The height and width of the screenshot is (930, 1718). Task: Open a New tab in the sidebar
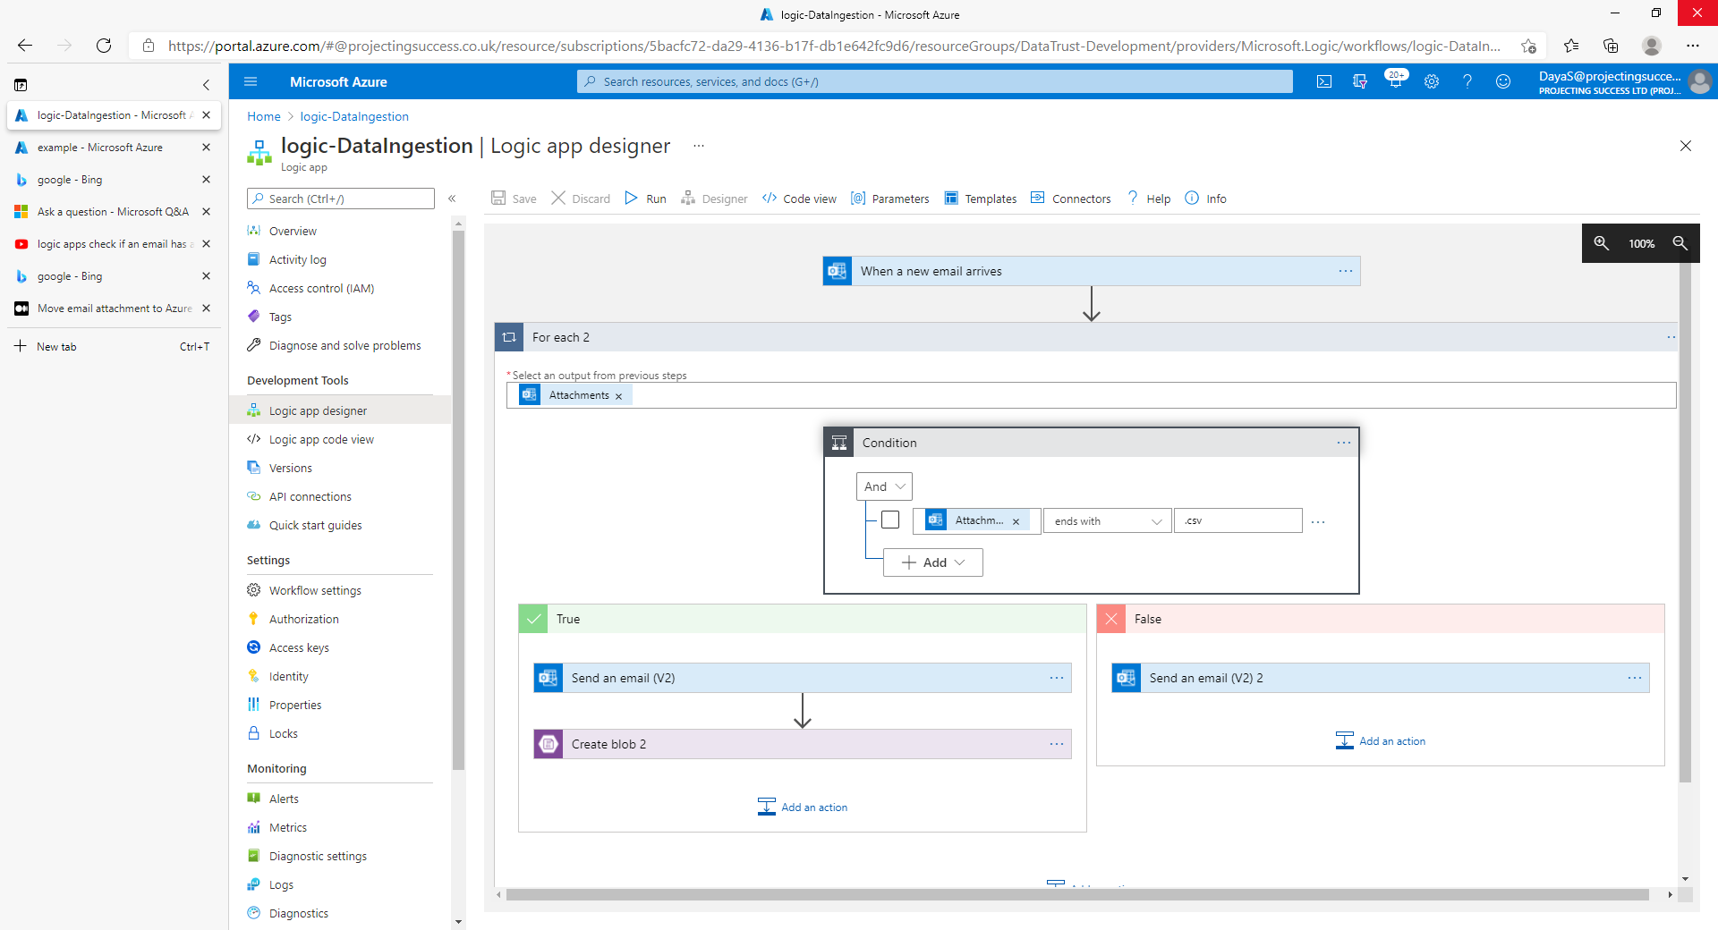pos(113,346)
